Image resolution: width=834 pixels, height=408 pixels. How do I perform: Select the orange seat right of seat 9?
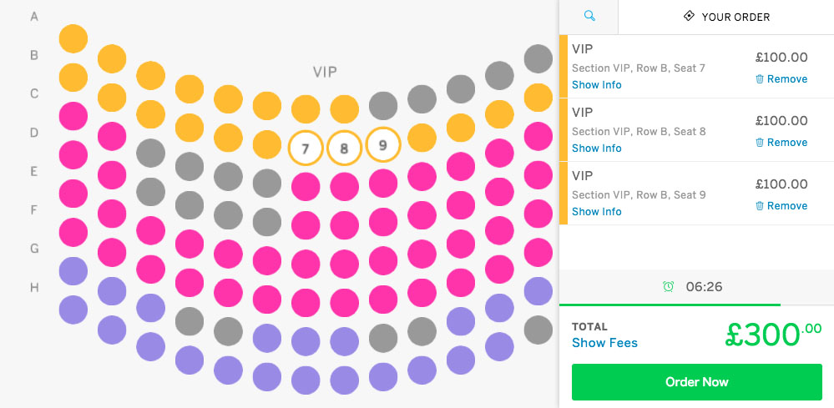422,139
